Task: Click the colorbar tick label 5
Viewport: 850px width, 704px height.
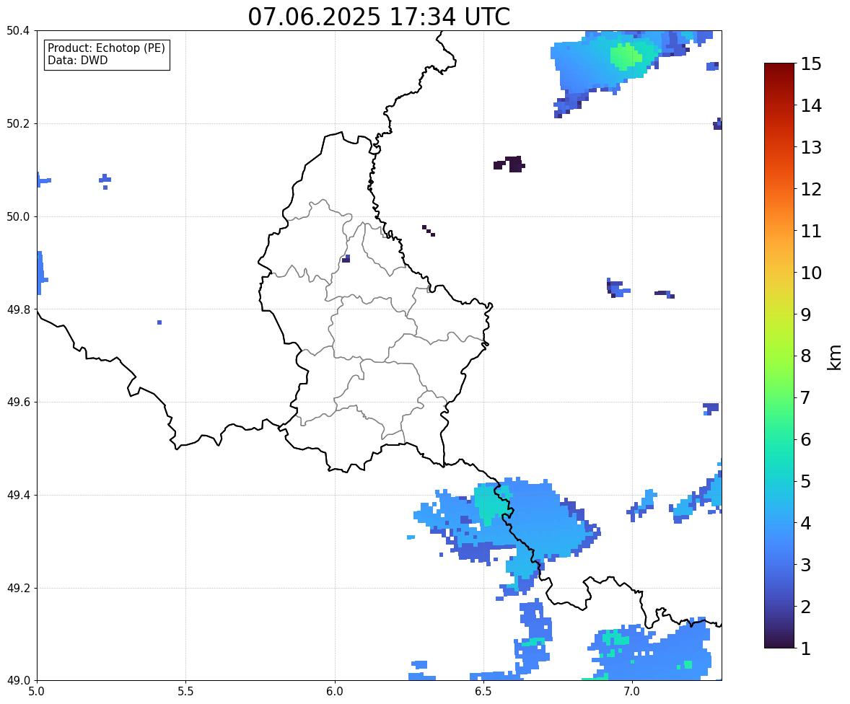Action: coord(806,481)
